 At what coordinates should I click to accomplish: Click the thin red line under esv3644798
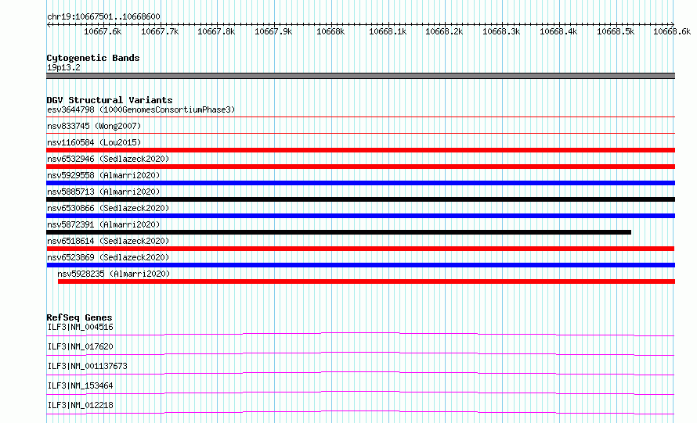[x=360, y=117]
